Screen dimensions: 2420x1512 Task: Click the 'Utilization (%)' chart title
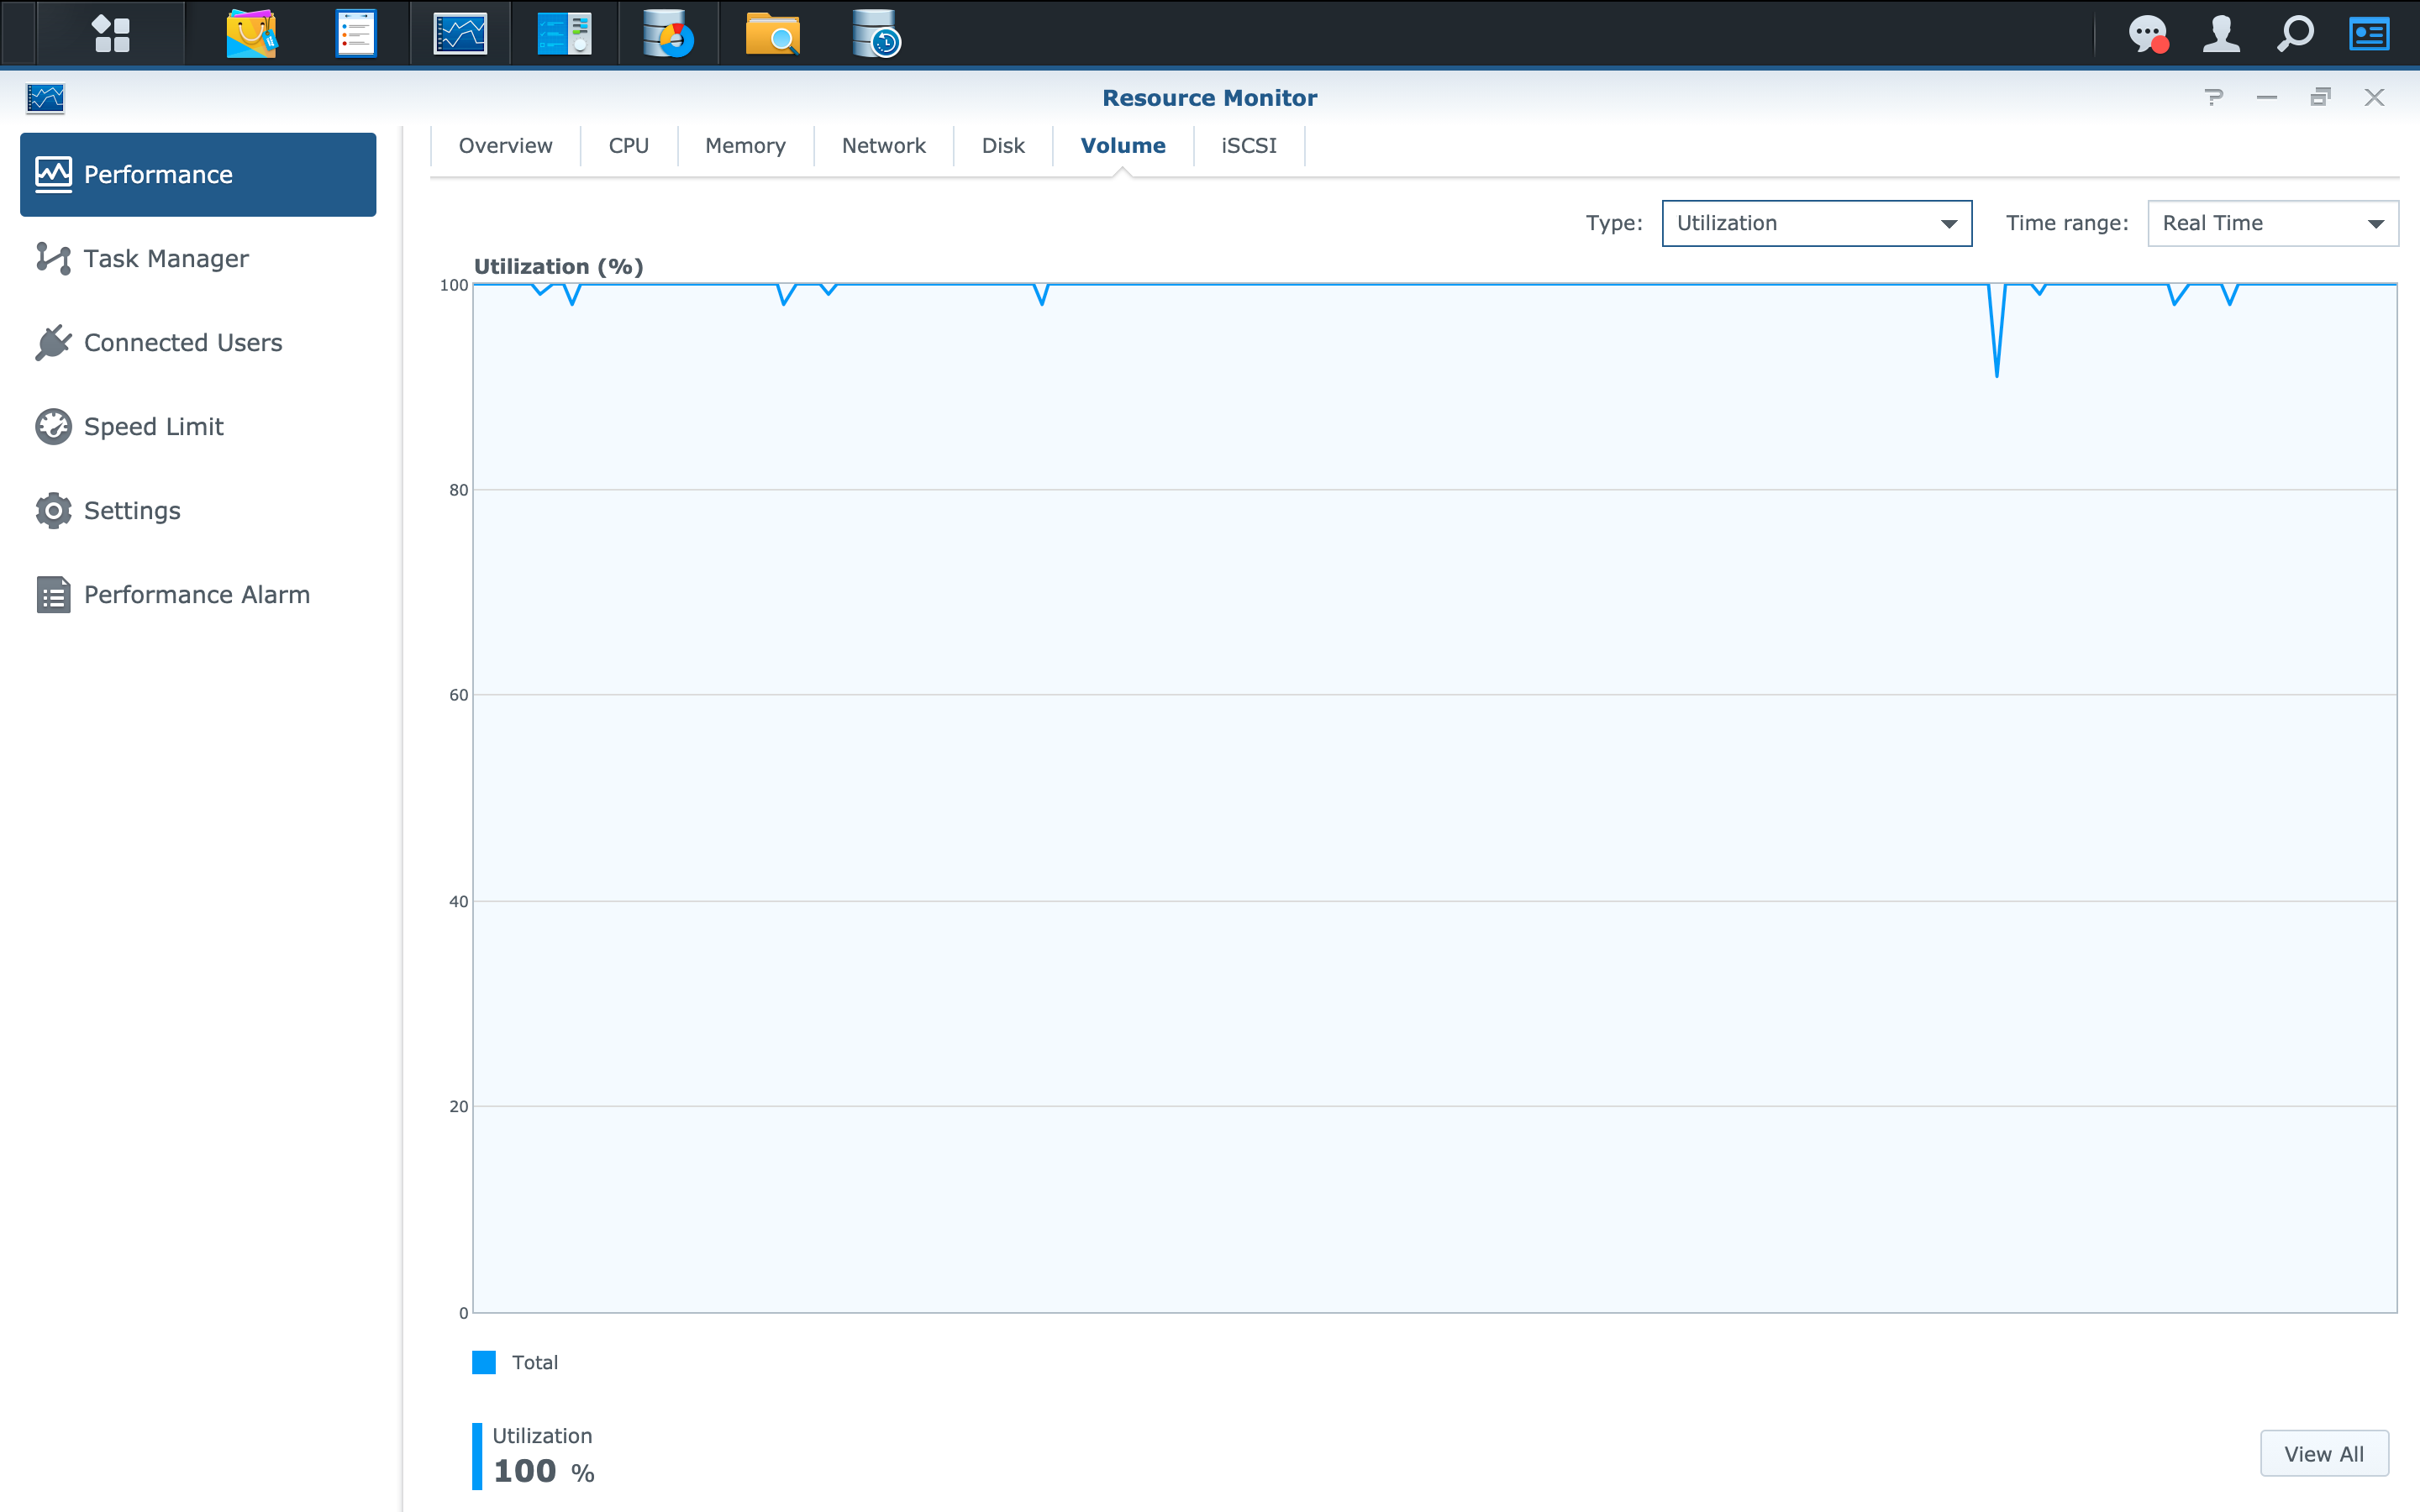pyautogui.click(x=558, y=266)
